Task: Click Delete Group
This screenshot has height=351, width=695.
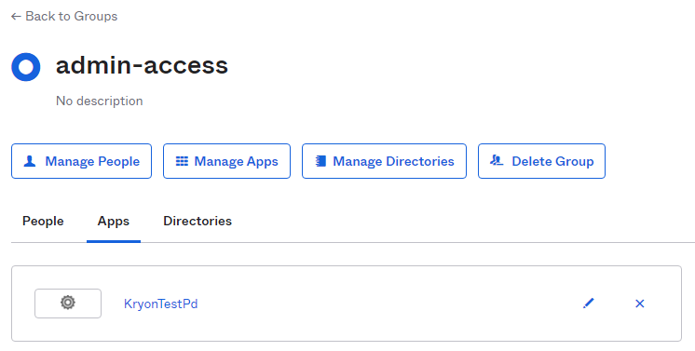Action: coord(541,161)
